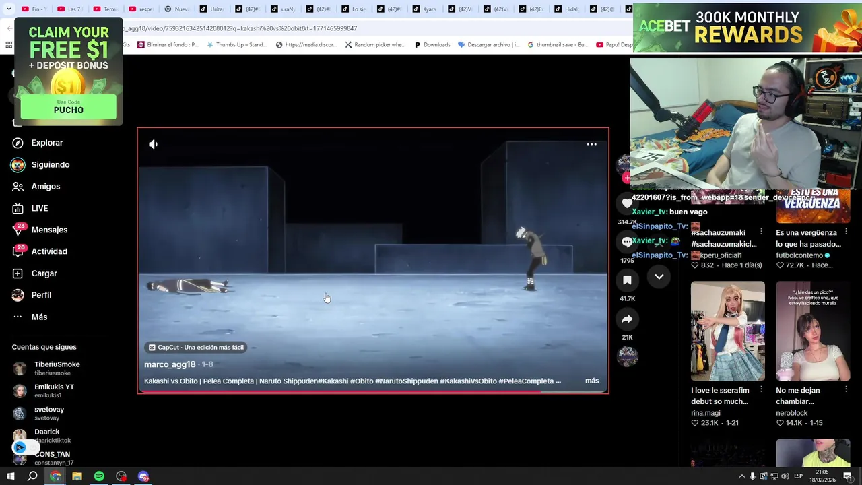862x485 pixels.
Task: Click the 'Es una vergüenza lo que ha pasado' title
Action: pyautogui.click(x=808, y=238)
